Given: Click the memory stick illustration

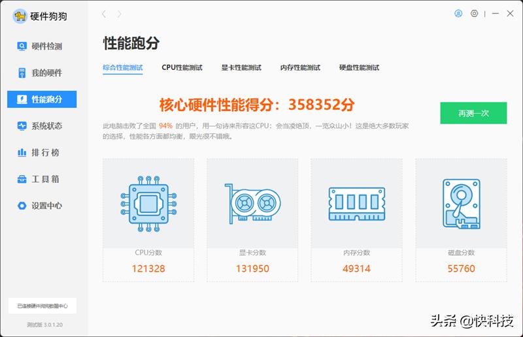Looking at the screenshot, I should [x=356, y=204].
